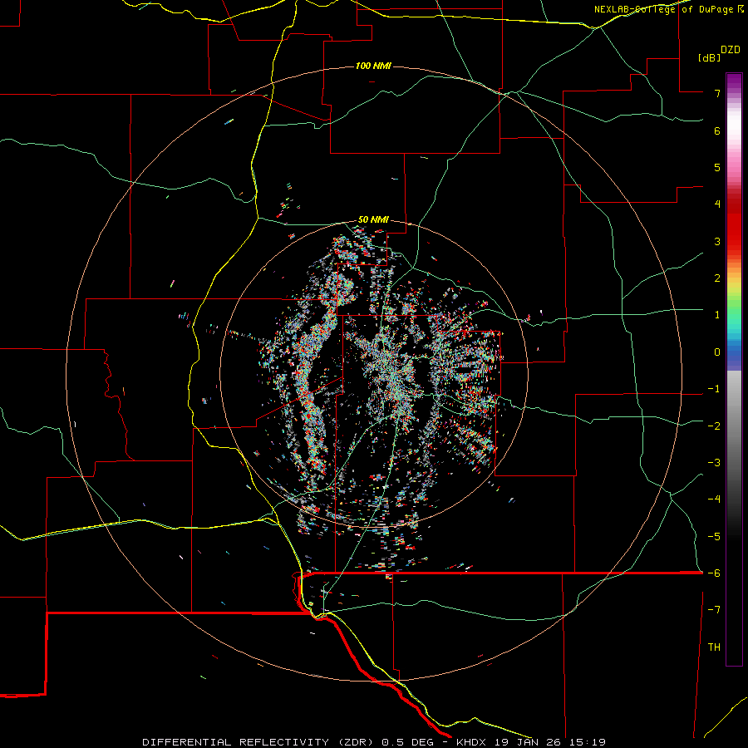Select the 4 value on the color scale

(717, 204)
